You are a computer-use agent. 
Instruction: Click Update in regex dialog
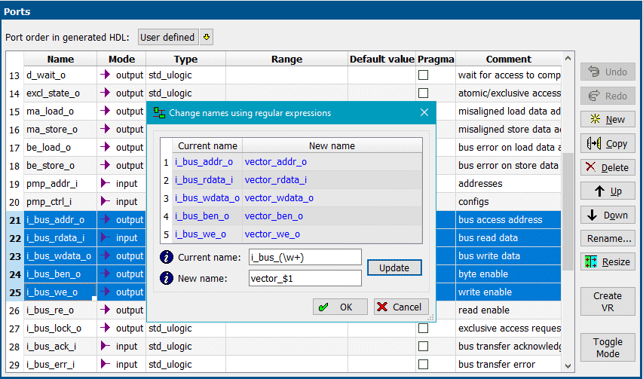tap(394, 267)
